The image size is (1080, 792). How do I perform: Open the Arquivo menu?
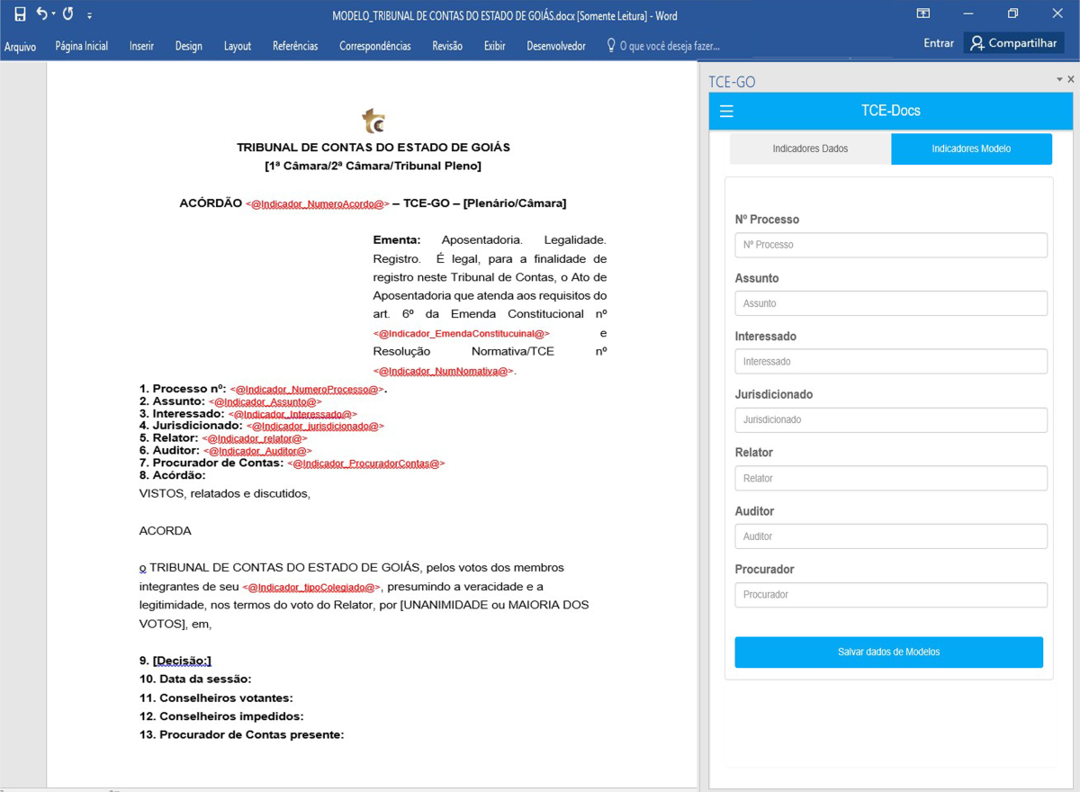[x=20, y=46]
